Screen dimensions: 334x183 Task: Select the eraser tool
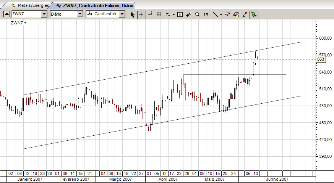(227, 14)
